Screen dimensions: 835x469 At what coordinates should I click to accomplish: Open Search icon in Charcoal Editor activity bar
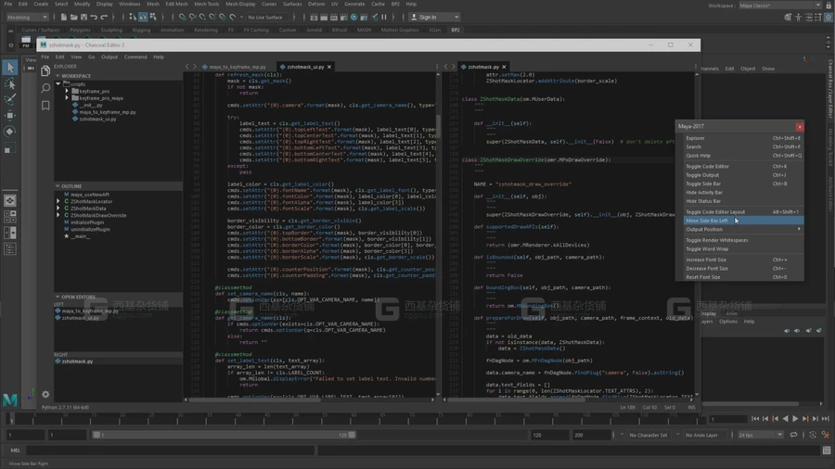click(x=45, y=88)
